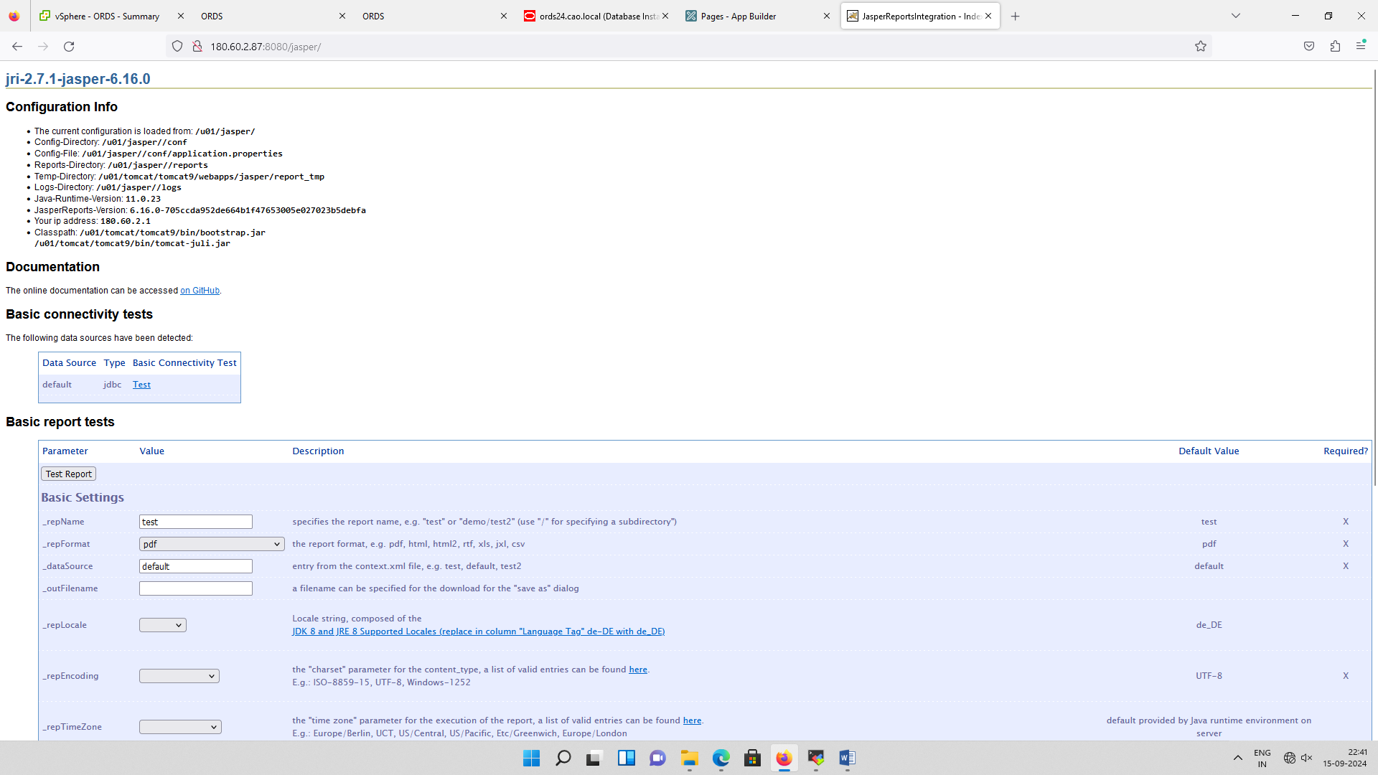Click the browser back arrow
Screen dimensions: 1378x775
[17, 47]
